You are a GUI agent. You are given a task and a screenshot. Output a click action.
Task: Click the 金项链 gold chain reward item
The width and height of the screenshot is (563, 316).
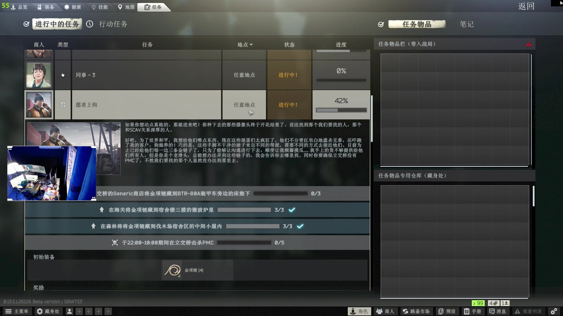172,270
